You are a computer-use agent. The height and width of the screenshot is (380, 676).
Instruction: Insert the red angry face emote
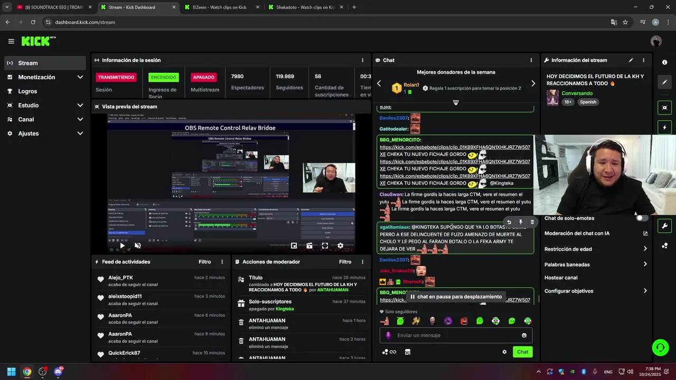tap(464, 321)
